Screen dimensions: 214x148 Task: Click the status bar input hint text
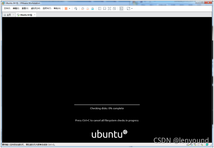(x=28, y=145)
